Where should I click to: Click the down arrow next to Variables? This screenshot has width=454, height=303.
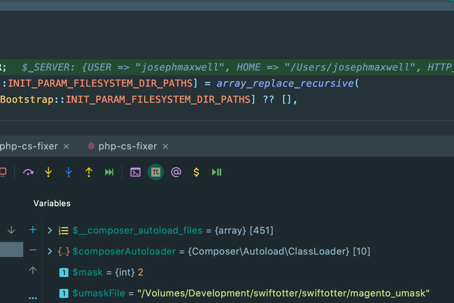click(11, 230)
